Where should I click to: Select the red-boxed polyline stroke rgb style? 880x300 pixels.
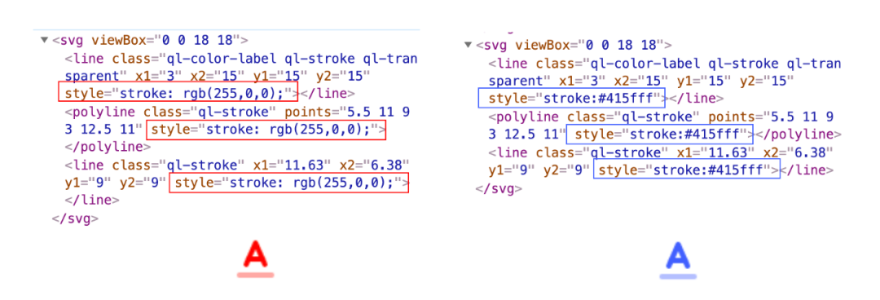[266, 130]
